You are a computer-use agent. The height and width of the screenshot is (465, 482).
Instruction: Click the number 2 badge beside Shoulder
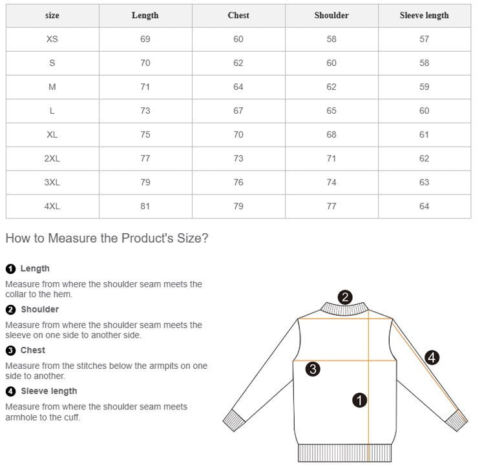point(10,309)
